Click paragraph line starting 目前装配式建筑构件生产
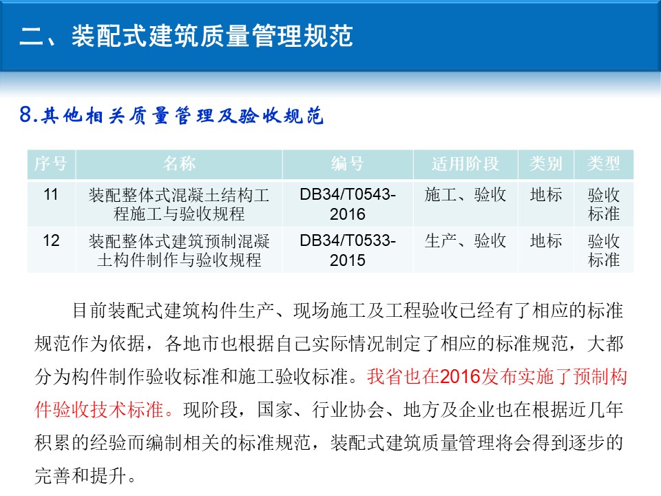 click(x=348, y=311)
